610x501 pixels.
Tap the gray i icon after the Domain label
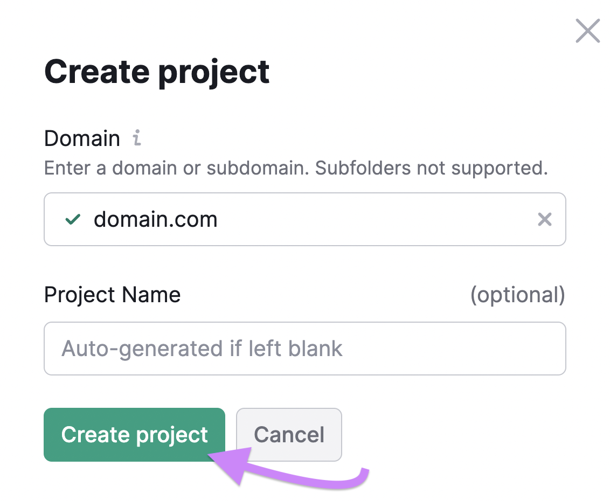[137, 138]
